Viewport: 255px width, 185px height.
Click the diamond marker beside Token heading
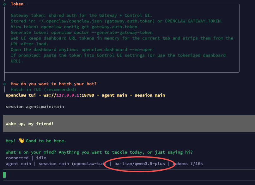coord(4,4)
